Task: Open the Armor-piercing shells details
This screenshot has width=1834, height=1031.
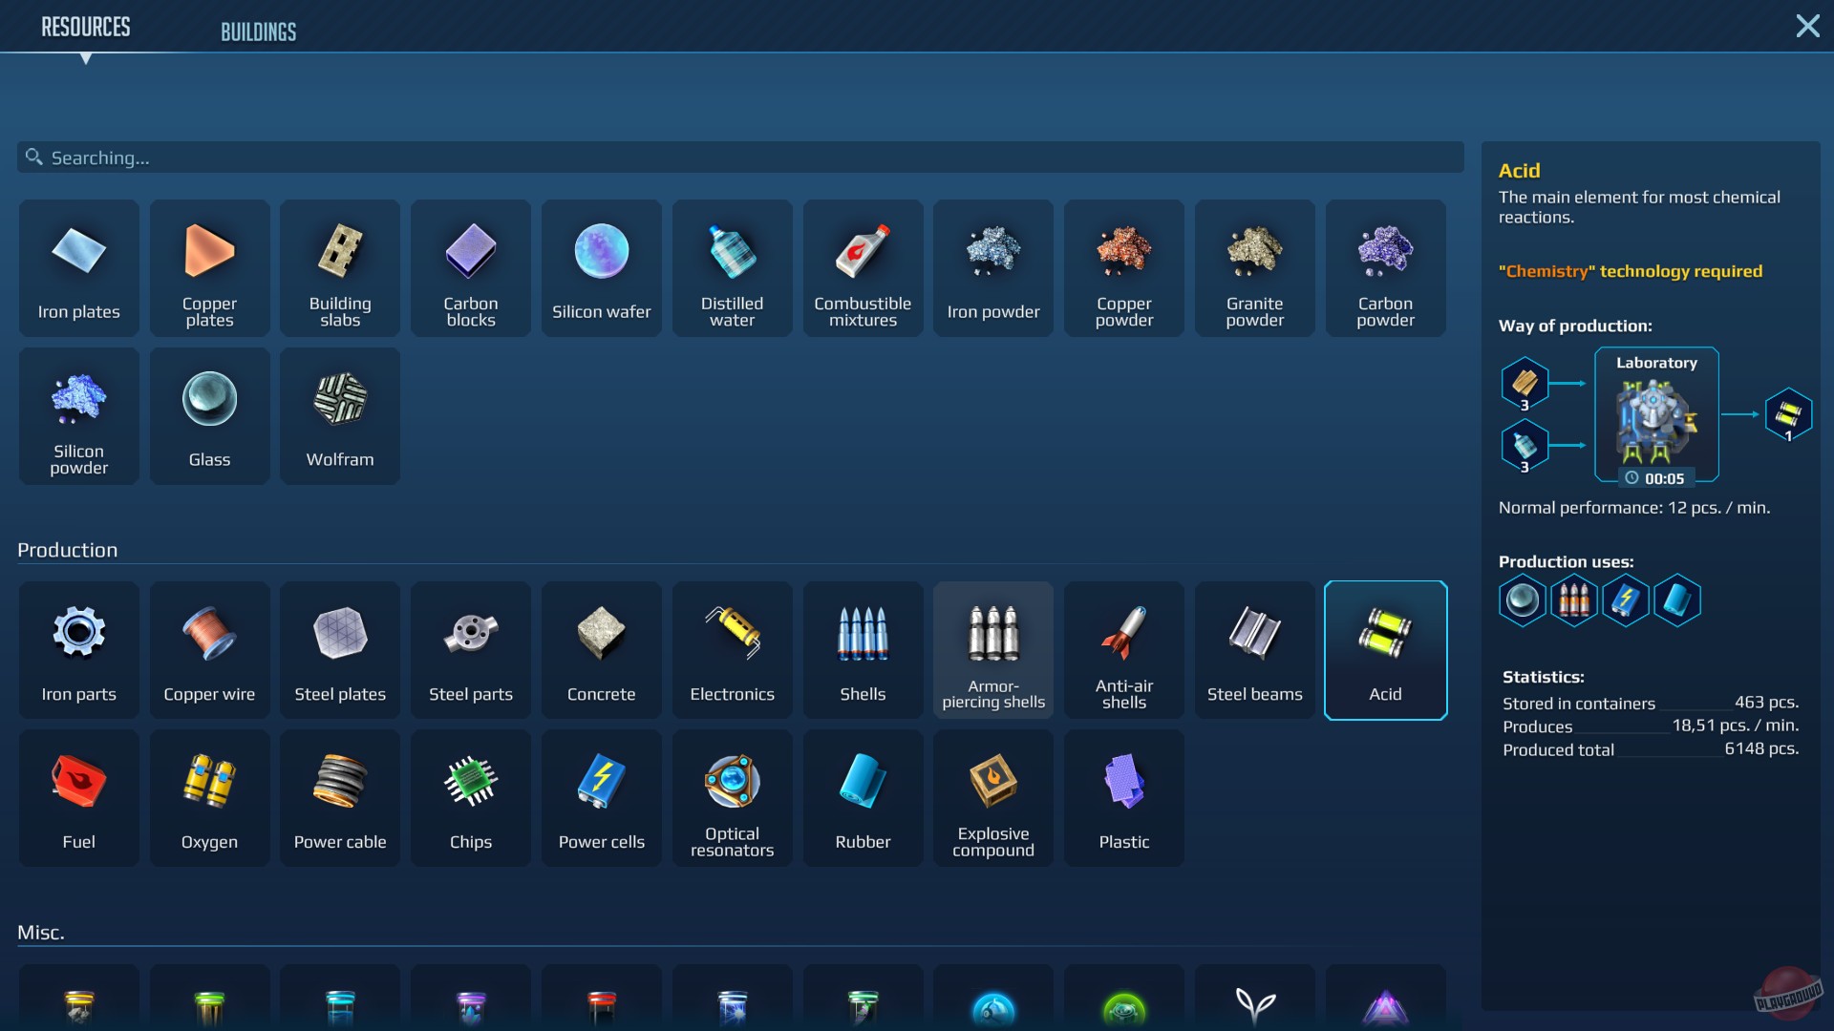Action: [993, 650]
